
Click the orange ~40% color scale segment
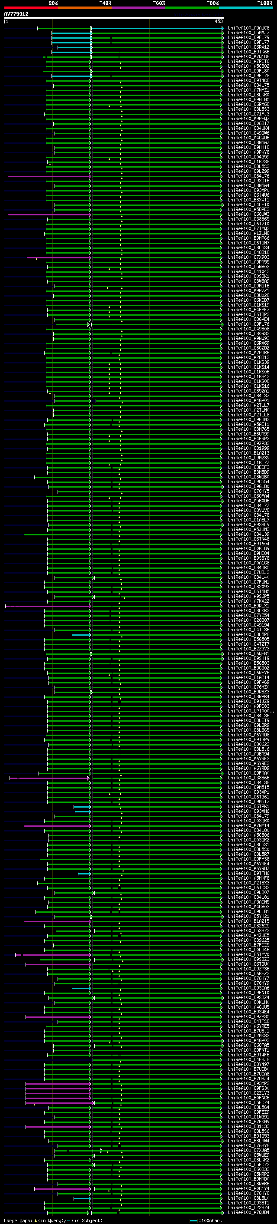point(85,8)
